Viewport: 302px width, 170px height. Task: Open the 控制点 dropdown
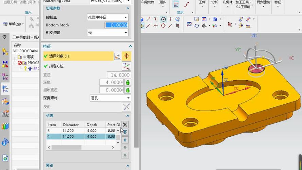108,17
